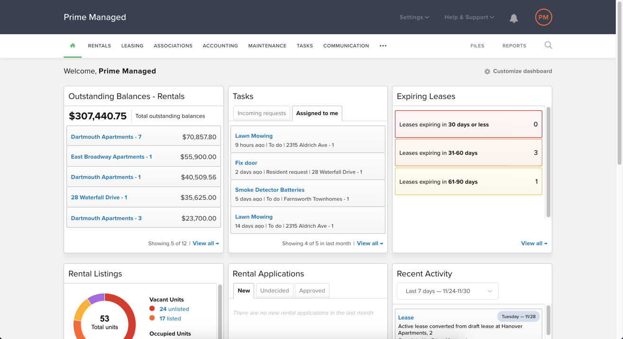The image size is (623, 339).
Task: Open Lawn Mowing task from 9 hours ago
Action: pos(254,136)
